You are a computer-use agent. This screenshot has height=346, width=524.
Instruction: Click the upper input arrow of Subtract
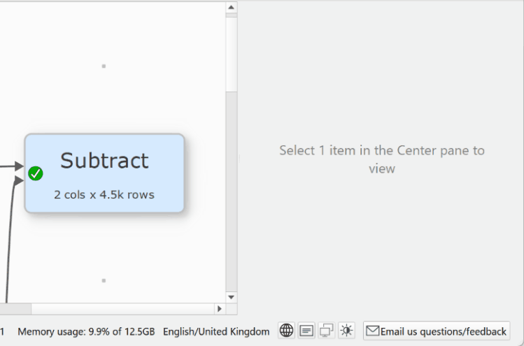coord(18,166)
